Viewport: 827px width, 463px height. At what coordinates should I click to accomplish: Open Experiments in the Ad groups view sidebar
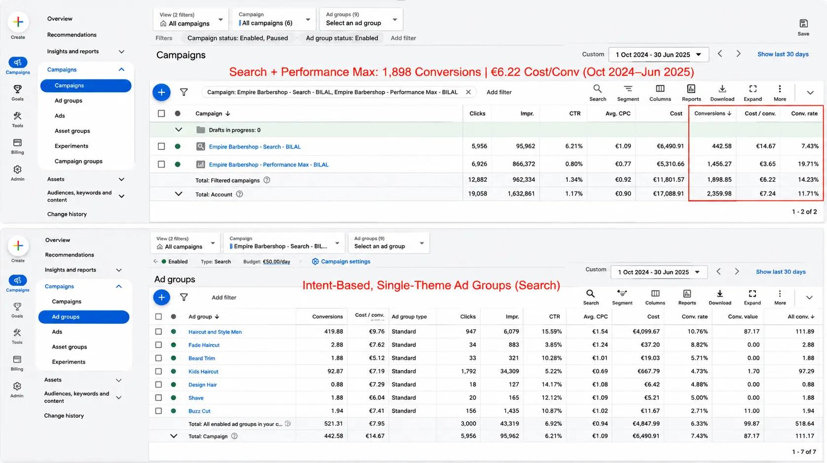[69, 362]
